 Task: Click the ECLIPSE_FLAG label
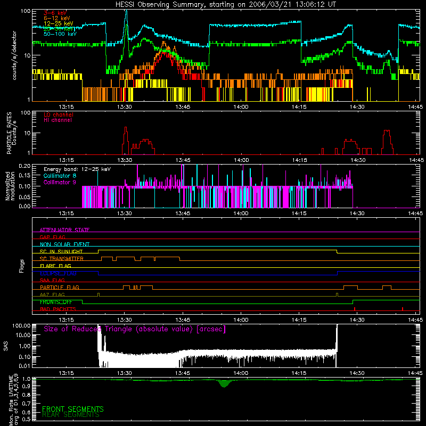(58, 273)
